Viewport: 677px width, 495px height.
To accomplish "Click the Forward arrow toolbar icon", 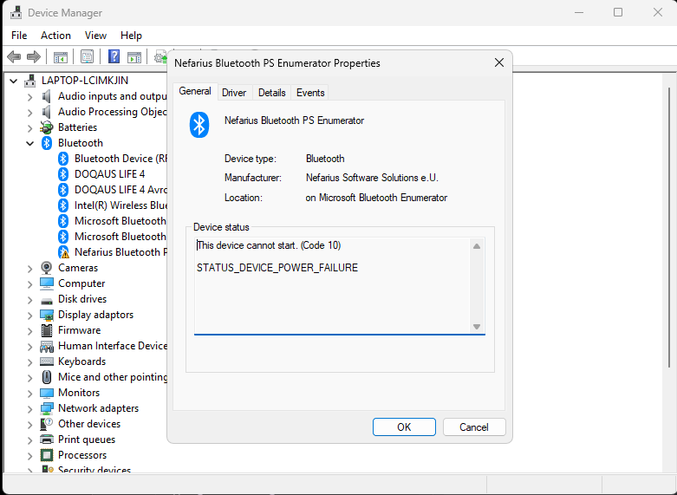I will [x=34, y=56].
